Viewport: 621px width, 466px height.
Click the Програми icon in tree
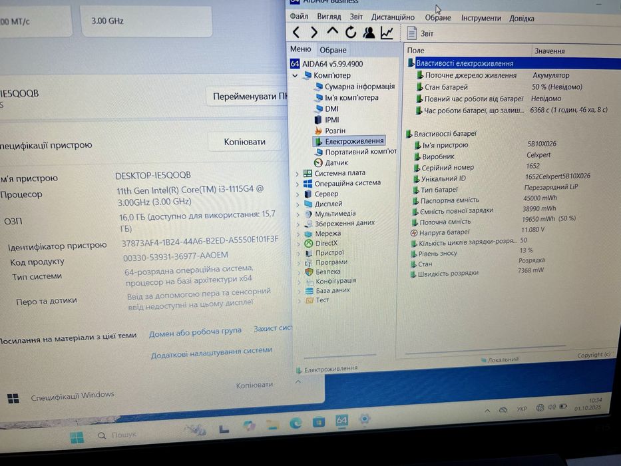tap(309, 262)
